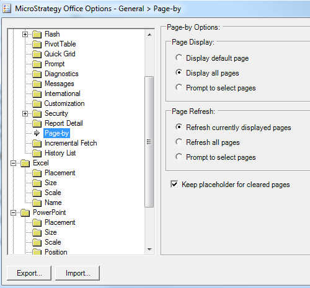Click the PowerPoint folder icon
The height and width of the screenshot is (288, 310).
[x=25, y=212]
